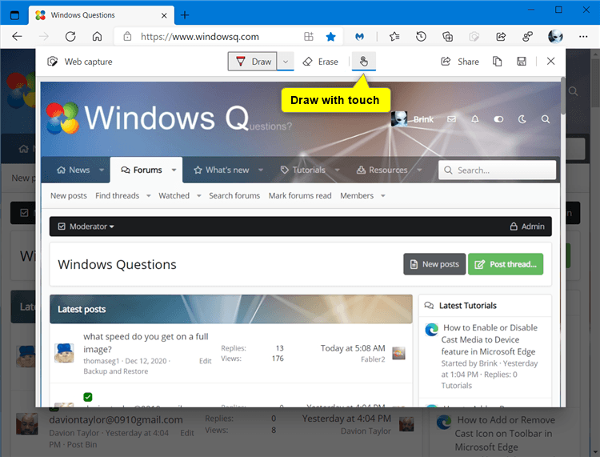Open the Moderator dropdown menu
Screen dimensions: 600x457
tap(86, 226)
